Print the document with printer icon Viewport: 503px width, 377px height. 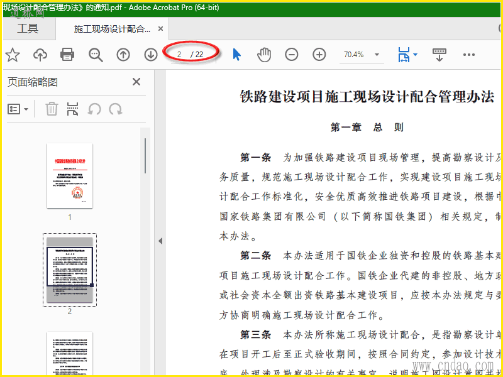pos(67,55)
